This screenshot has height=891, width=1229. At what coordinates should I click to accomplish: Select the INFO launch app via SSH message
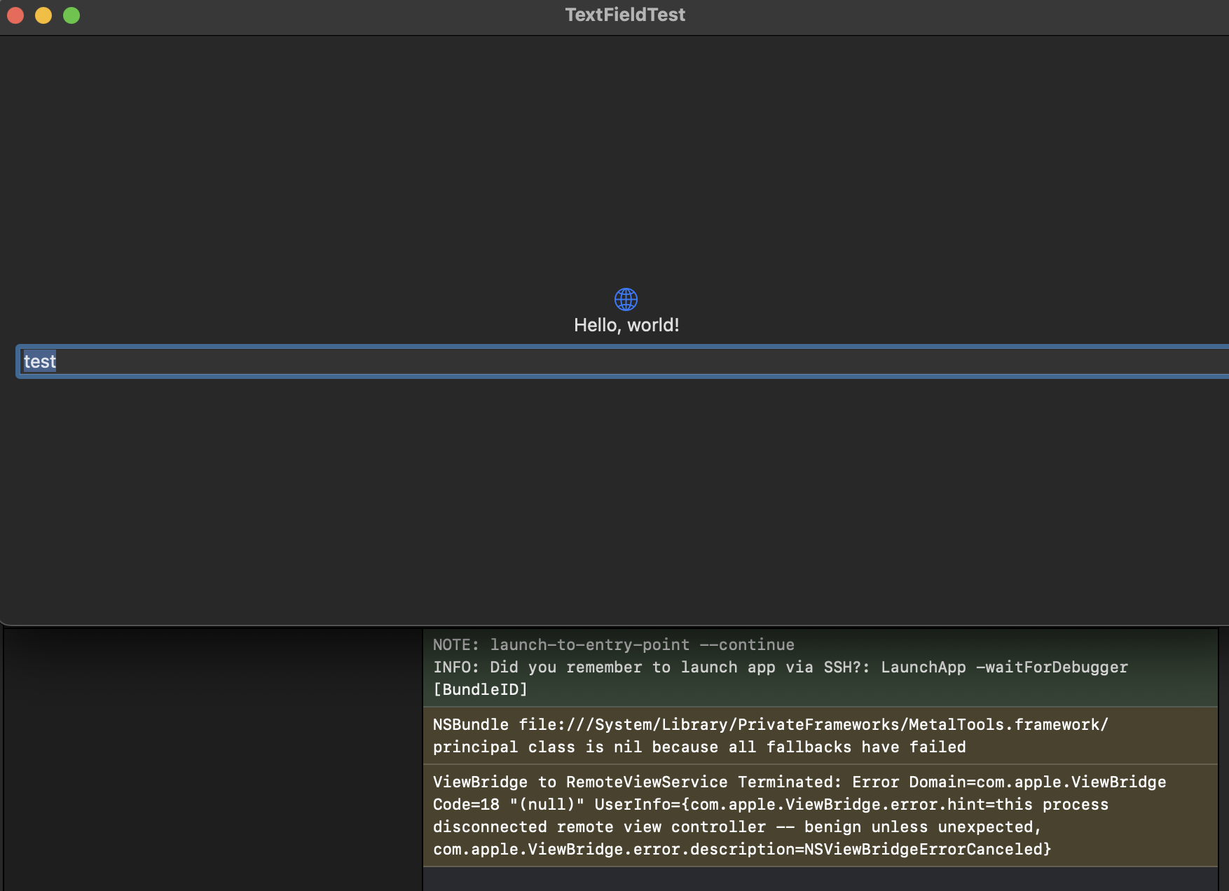coord(781,678)
